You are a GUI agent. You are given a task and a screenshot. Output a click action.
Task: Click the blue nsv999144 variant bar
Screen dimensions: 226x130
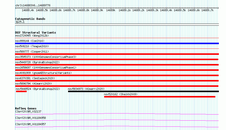(x=117, y=43)
